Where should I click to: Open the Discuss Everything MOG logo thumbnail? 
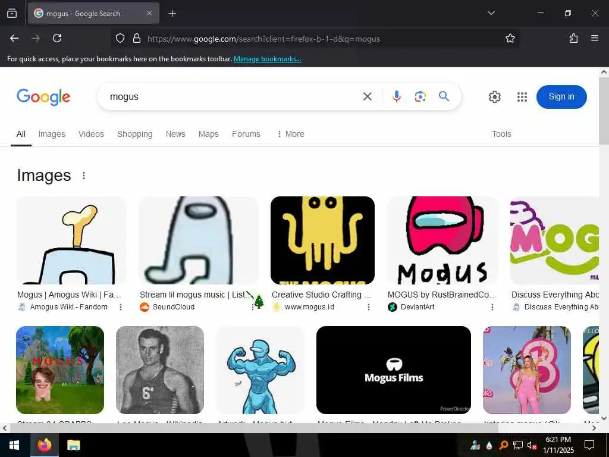[555, 240]
